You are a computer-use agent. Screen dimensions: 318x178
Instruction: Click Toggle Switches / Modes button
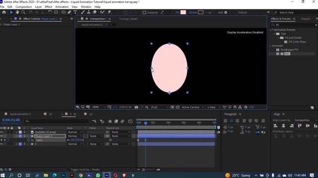pos(85,170)
